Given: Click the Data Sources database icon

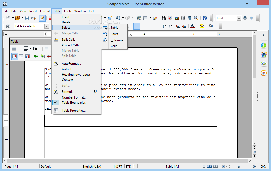Looking at the screenshot, I should click(183, 18).
